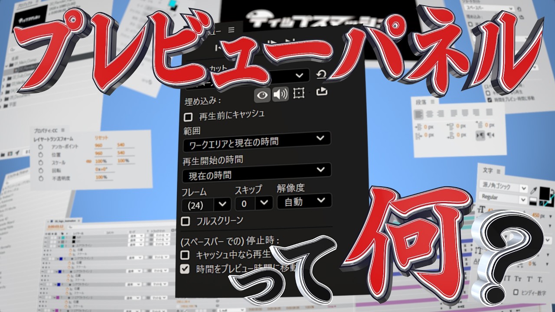Open font style dropdown Regular
The width and height of the screenshot is (555, 312).
pos(504,198)
